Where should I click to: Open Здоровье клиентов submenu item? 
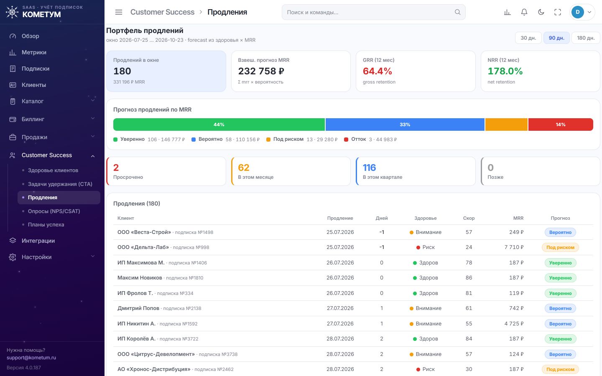tap(59, 170)
